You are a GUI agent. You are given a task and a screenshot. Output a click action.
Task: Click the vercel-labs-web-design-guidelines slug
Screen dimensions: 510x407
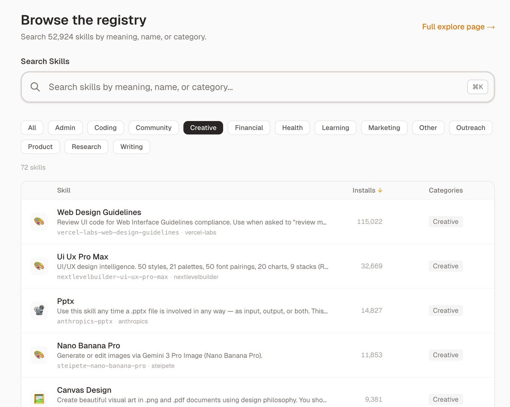118,232
